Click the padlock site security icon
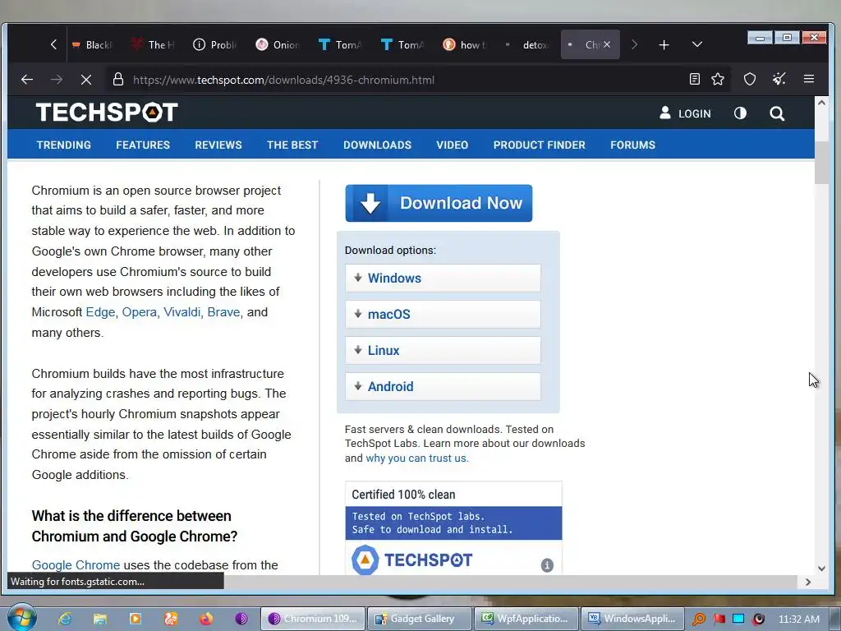 click(x=118, y=80)
